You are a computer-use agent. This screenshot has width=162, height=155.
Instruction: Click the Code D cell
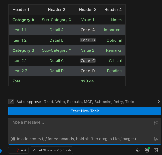(x=88, y=71)
